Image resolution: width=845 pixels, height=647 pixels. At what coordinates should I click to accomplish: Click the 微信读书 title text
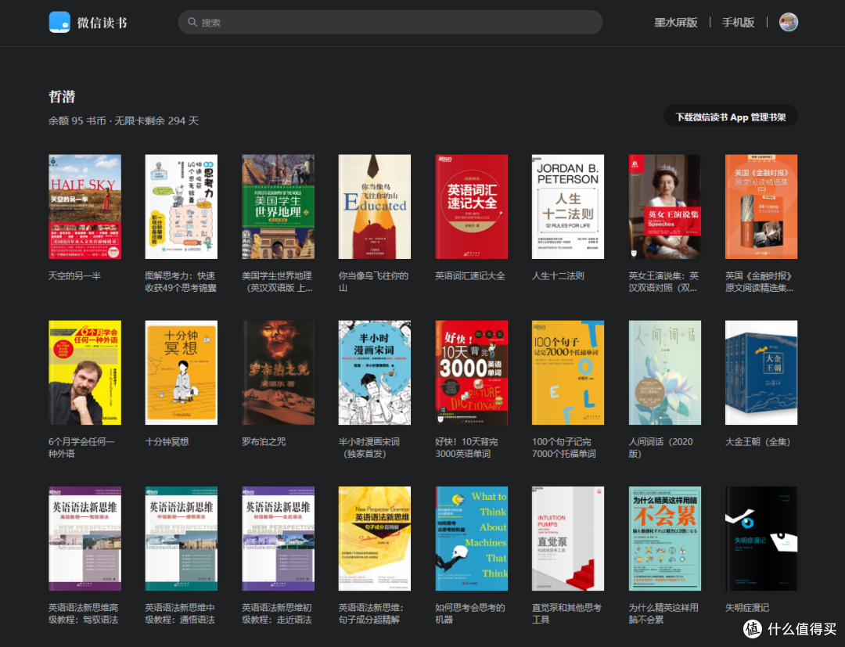coord(102,23)
